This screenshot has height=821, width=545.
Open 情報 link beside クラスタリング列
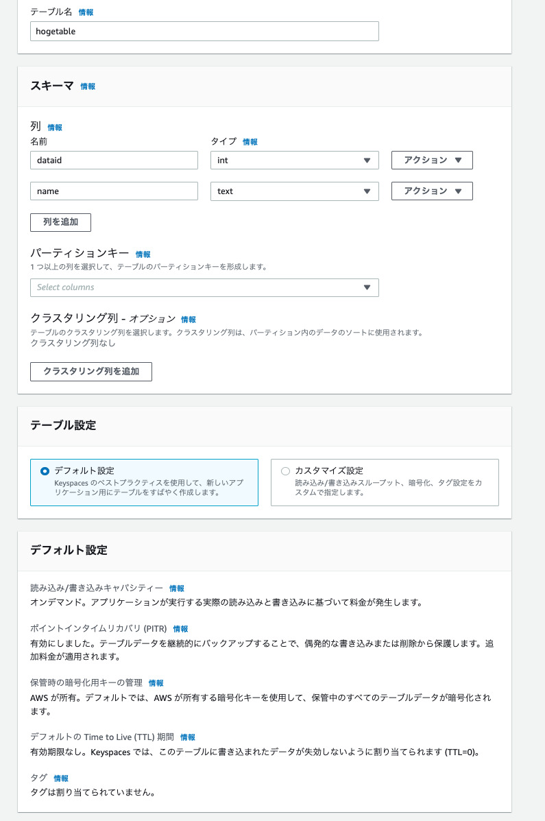[x=189, y=320]
